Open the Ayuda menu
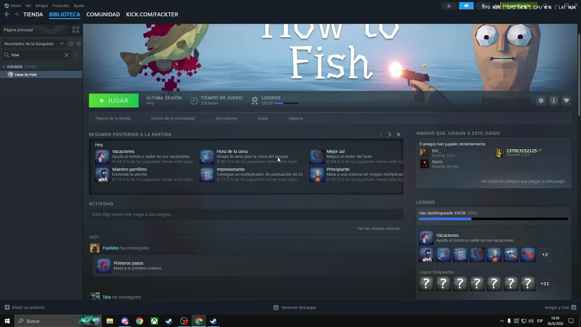 [79, 6]
